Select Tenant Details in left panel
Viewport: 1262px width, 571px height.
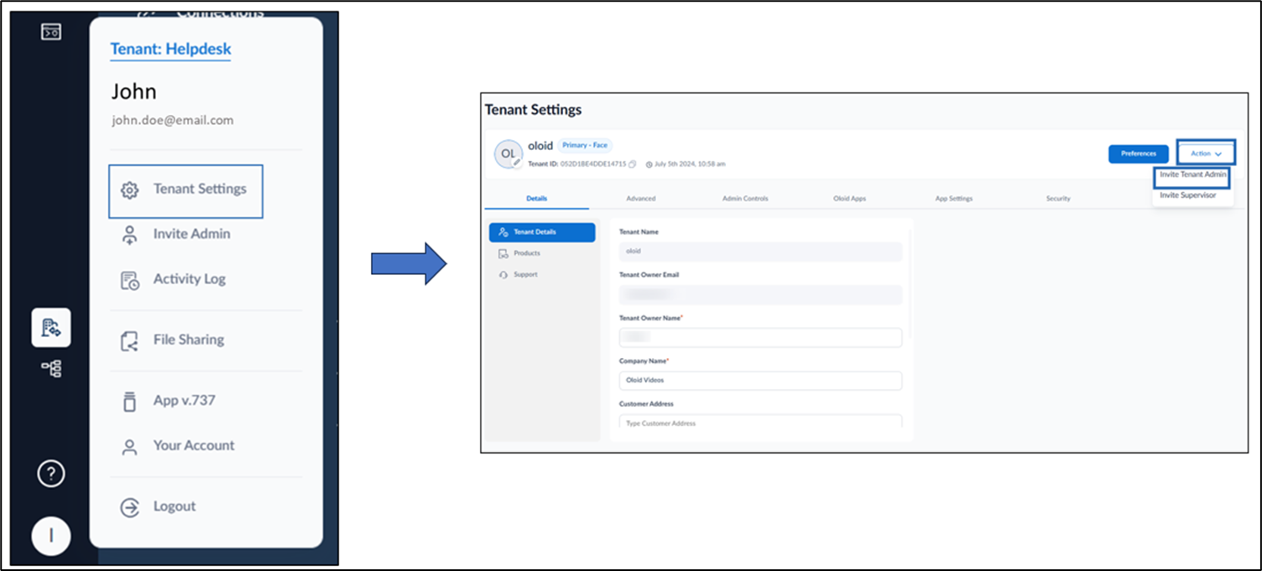point(542,232)
